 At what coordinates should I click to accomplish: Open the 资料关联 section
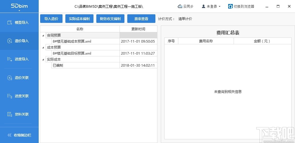pyautogui.click(x=19, y=114)
